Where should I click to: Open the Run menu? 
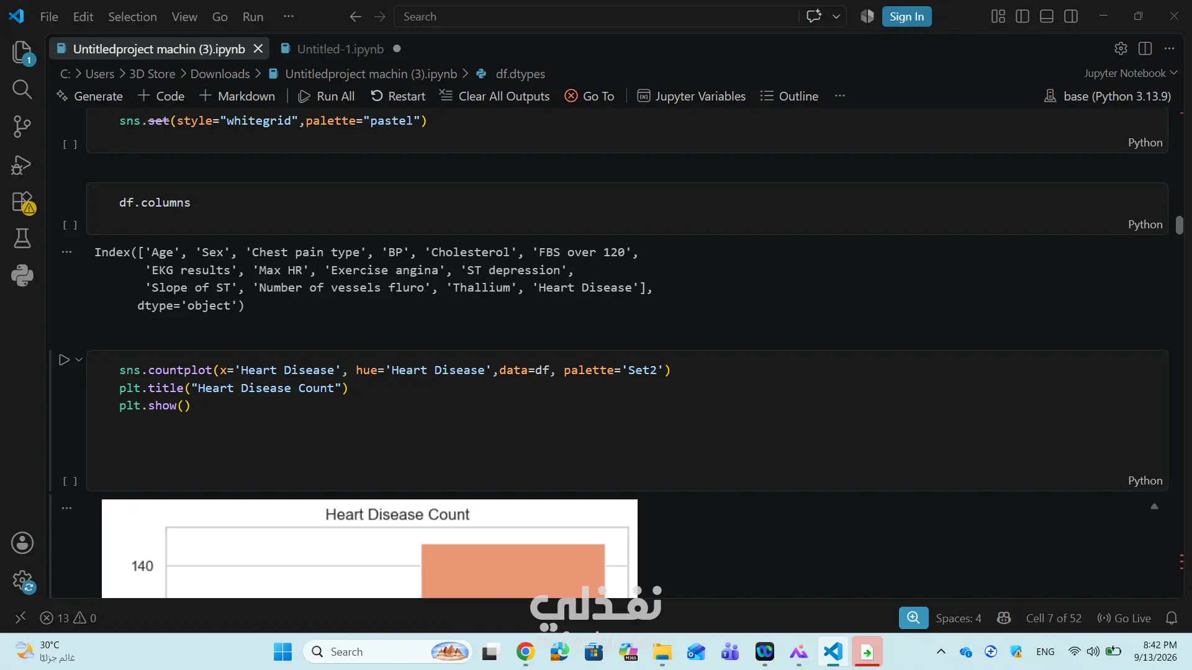point(253,17)
